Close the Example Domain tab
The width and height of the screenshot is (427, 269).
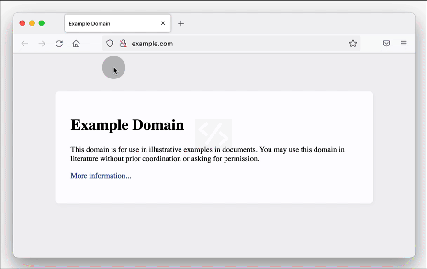(x=163, y=23)
